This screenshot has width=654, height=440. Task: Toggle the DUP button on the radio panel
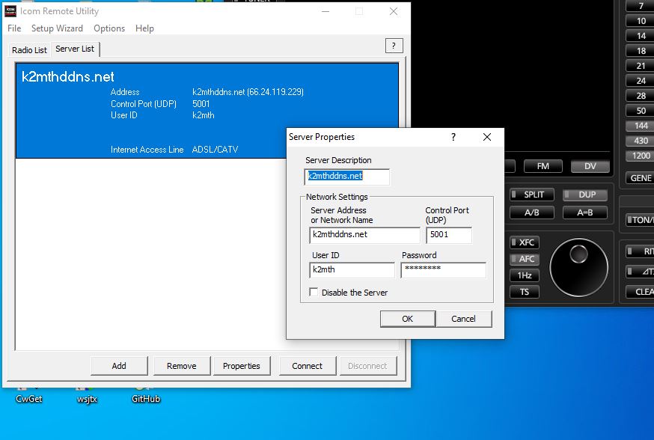point(584,195)
